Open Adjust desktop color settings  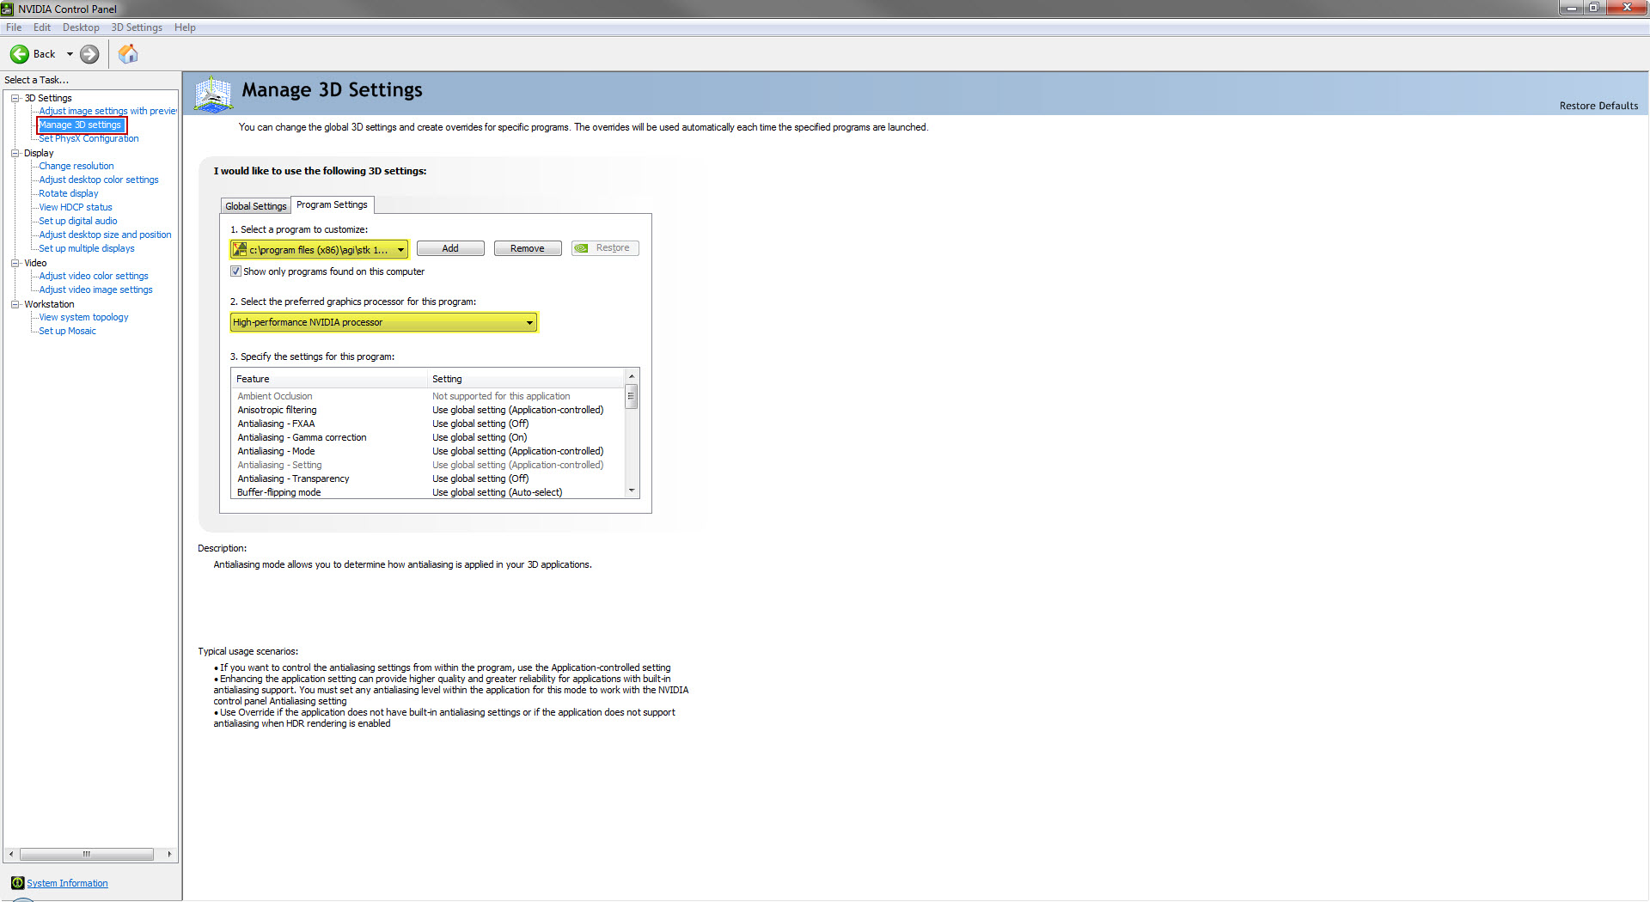pyautogui.click(x=99, y=180)
